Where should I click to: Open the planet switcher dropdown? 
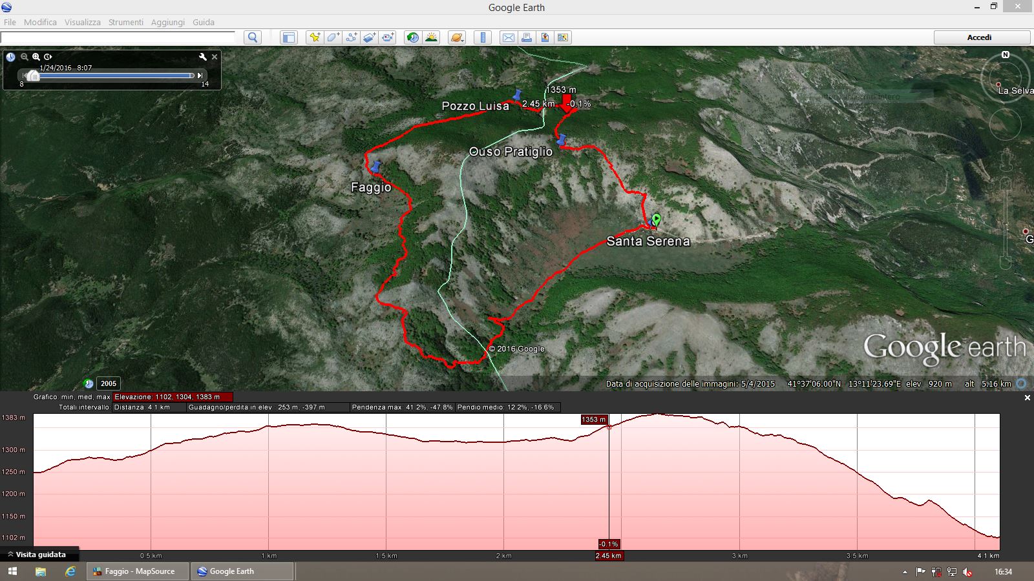pos(456,37)
